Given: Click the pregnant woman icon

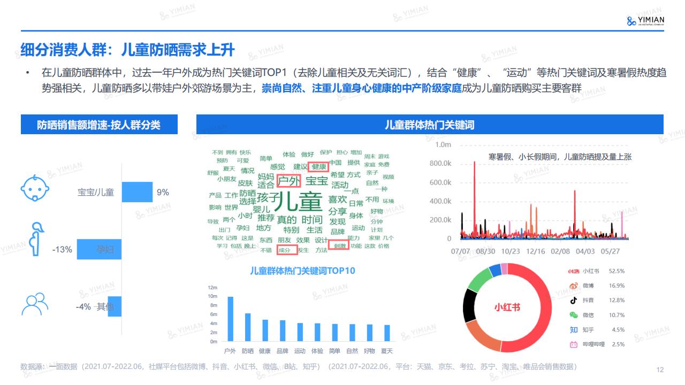Looking at the screenshot, I should click(x=36, y=239).
